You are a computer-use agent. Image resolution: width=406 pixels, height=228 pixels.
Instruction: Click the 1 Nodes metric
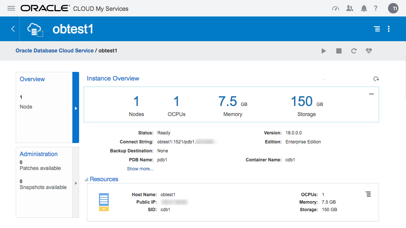coord(136,106)
